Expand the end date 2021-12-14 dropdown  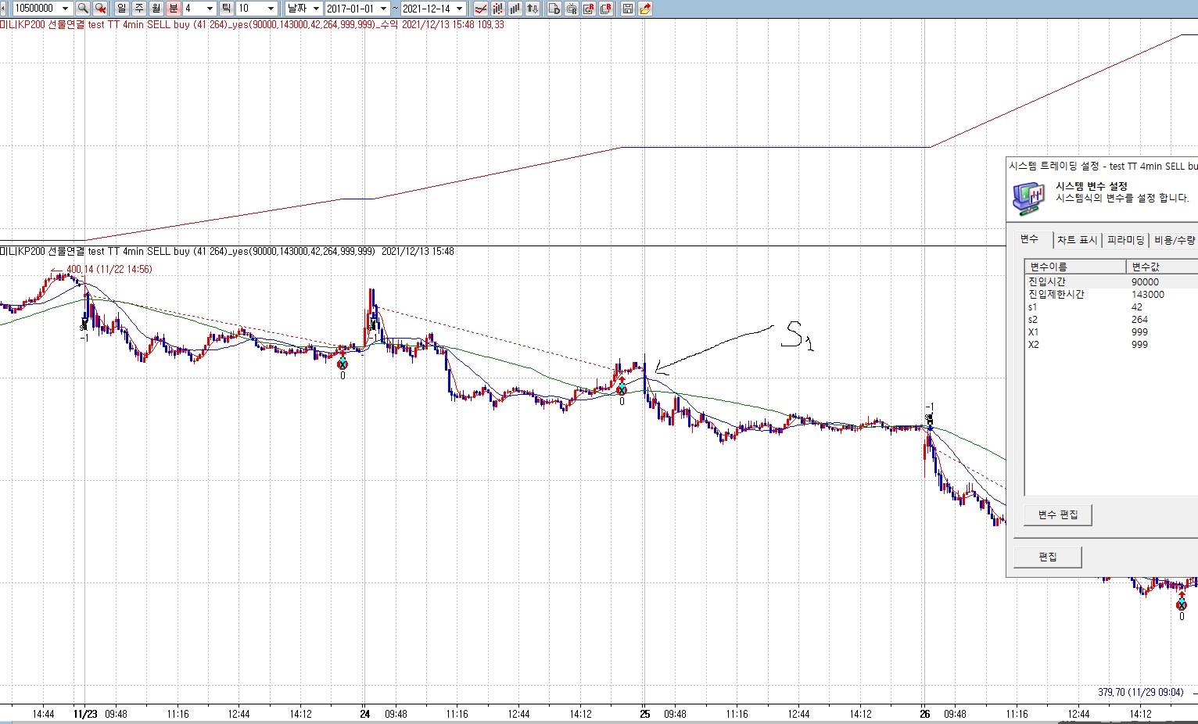459,9
